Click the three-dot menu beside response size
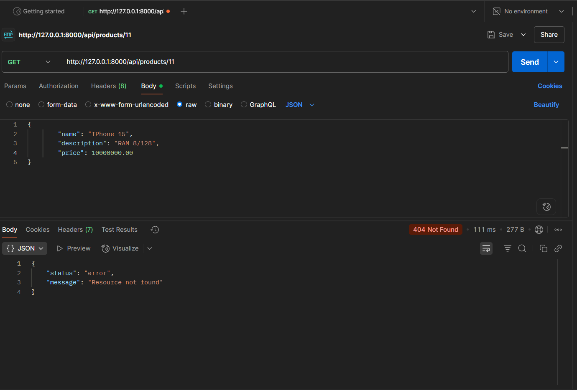The image size is (577, 390). [558, 229]
